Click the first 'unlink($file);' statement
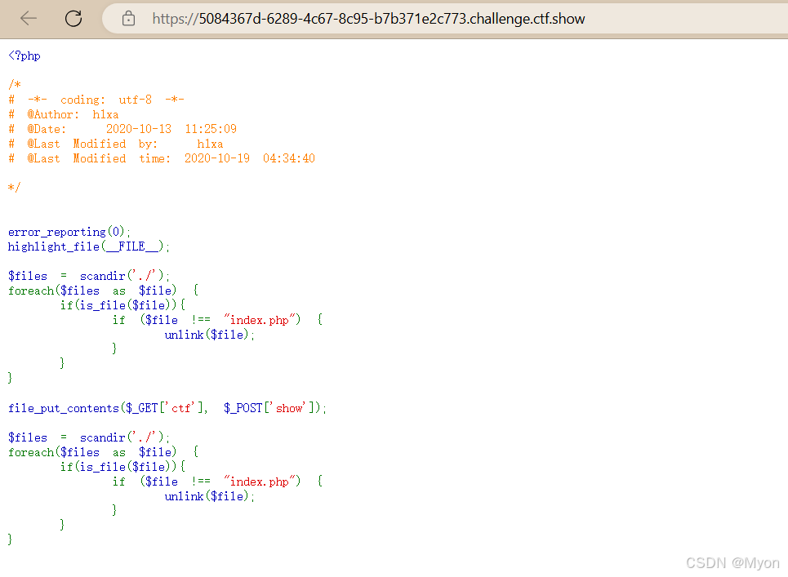Screen dimensions: 788x577 (210, 335)
